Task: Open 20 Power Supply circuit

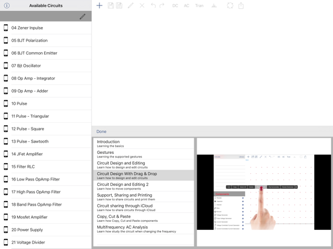Action: click(x=46, y=230)
